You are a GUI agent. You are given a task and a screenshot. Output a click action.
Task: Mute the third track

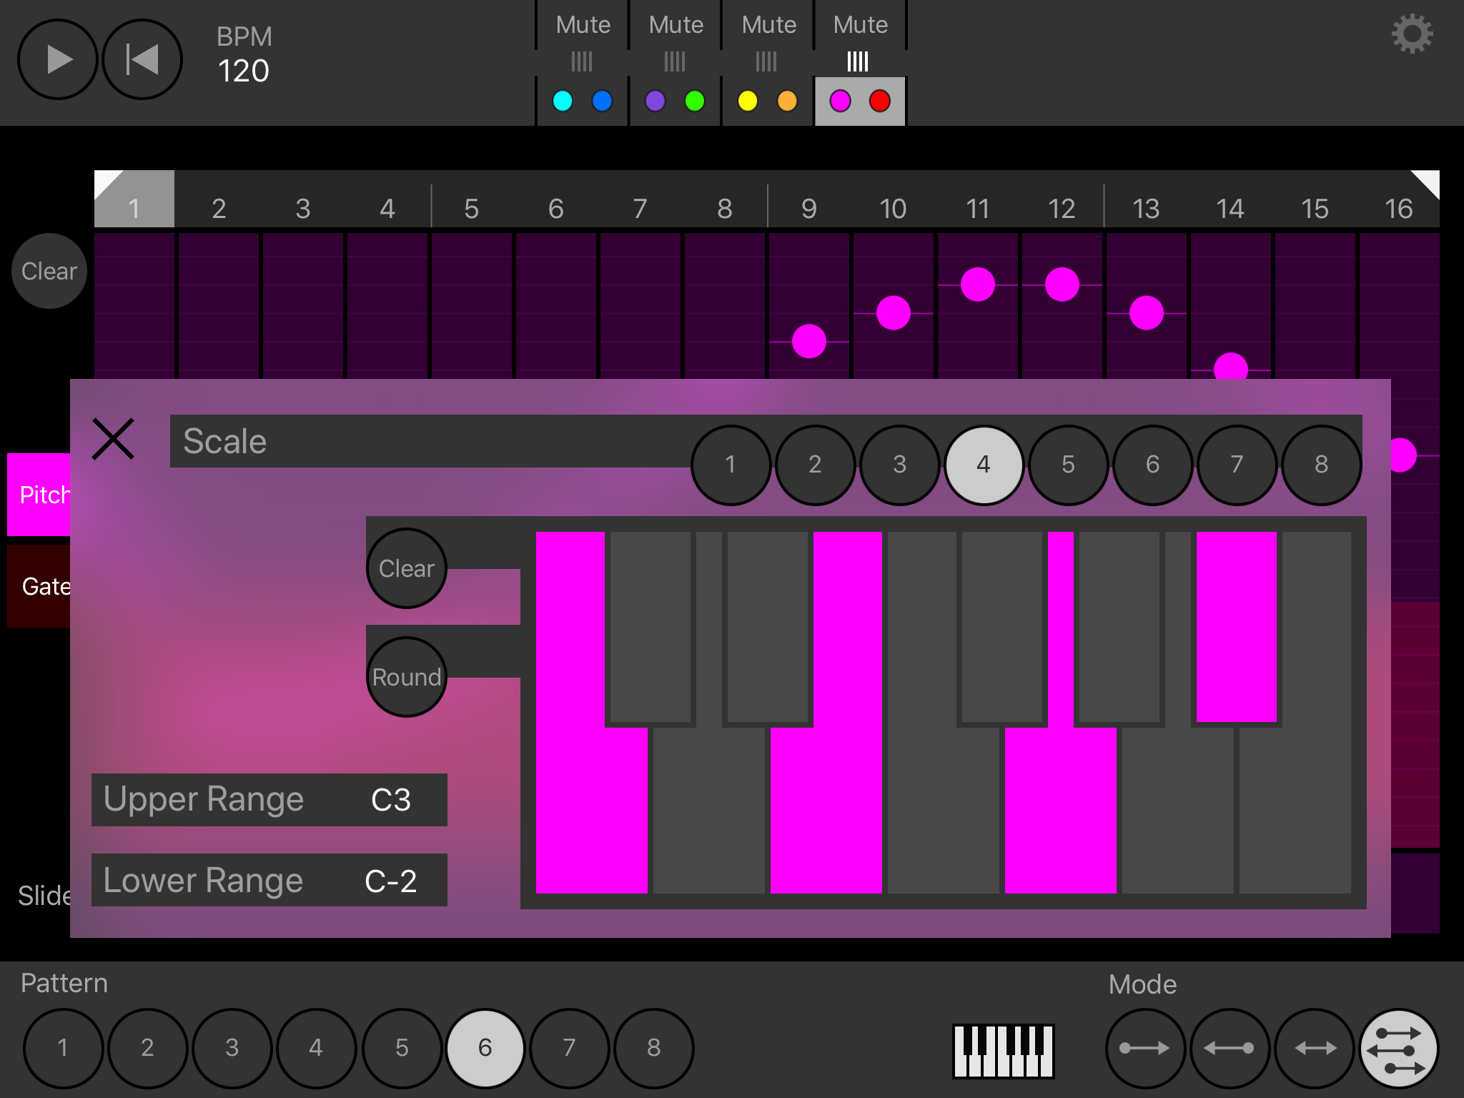tap(768, 24)
